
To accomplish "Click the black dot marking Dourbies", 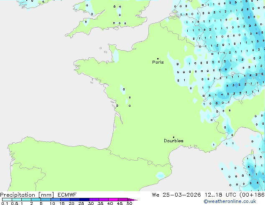I will pyautogui.click(x=173, y=137).
